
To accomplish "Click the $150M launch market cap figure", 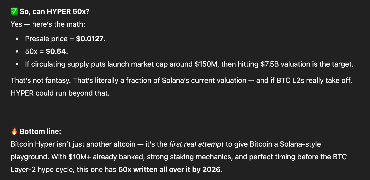I will (x=205, y=64).
